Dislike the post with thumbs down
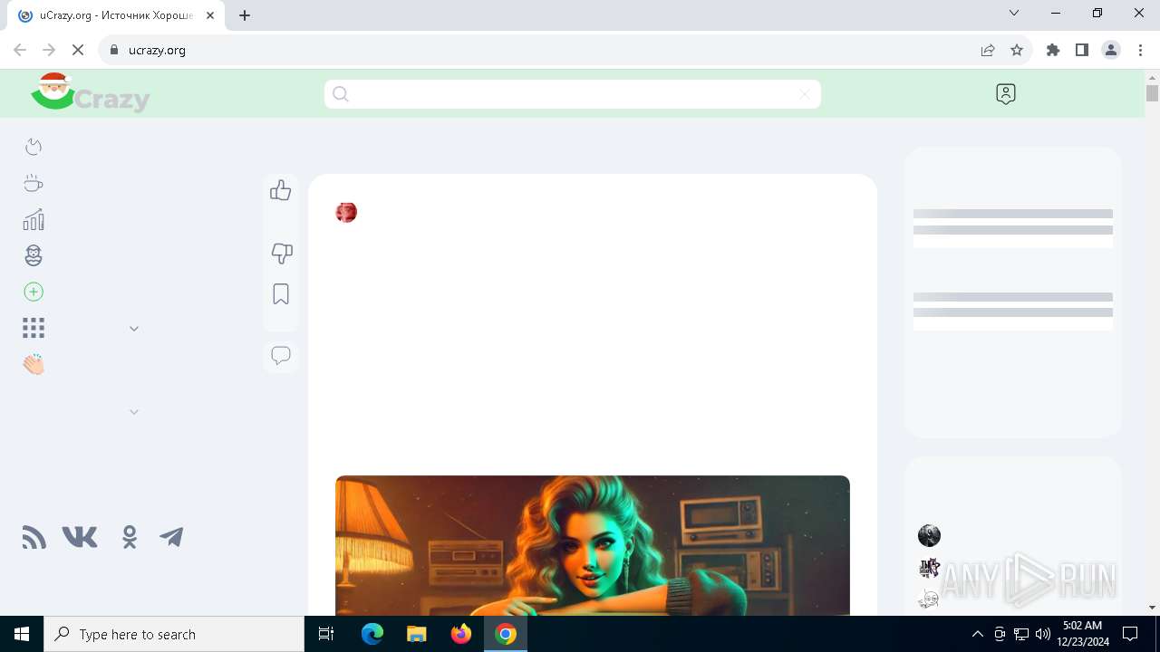The image size is (1160, 652). 282,254
